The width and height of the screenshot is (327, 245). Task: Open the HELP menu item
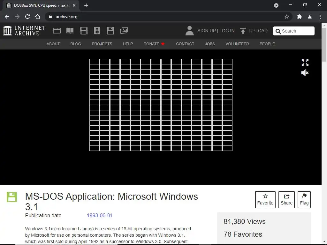(x=128, y=44)
